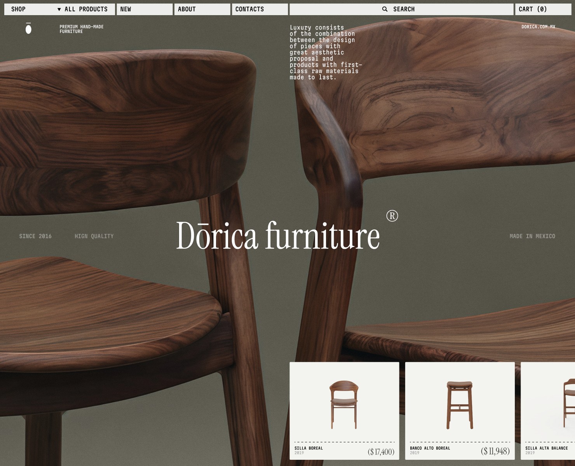Click the $11,948 price on Banco Alto Boreal
The image size is (575, 466).
[x=495, y=452]
